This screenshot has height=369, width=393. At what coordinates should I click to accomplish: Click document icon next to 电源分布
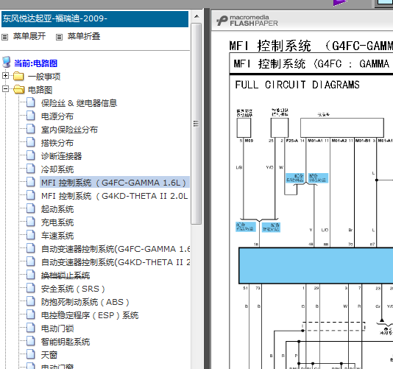coord(31,116)
